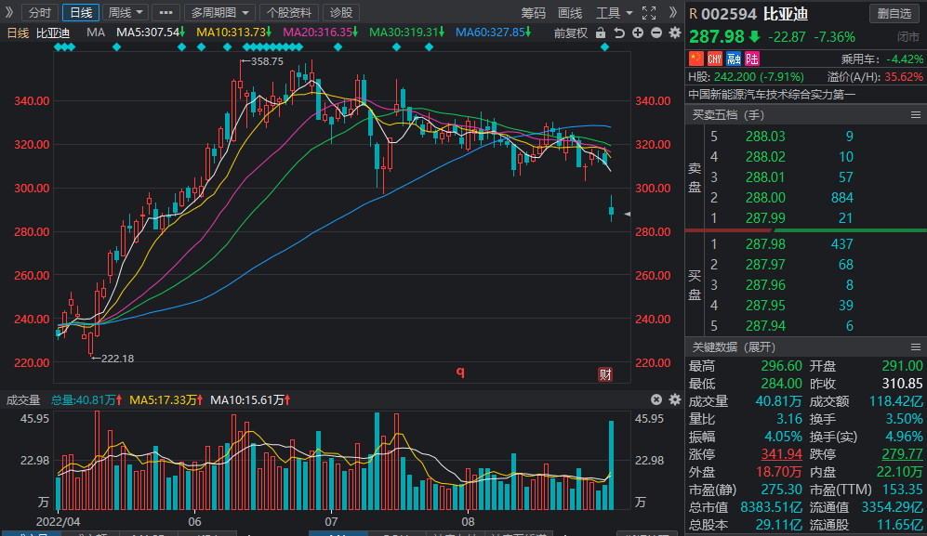Click the 删自选 remove from watchlist button
The width and height of the screenshot is (927, 536).
point(894,13)
